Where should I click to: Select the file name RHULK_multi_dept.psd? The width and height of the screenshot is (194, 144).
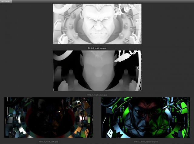click(x=97, y=95)
